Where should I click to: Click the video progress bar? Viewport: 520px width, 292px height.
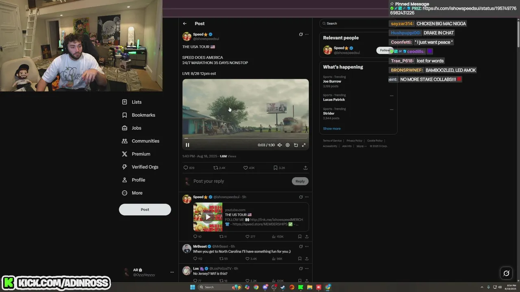point(245,138)
